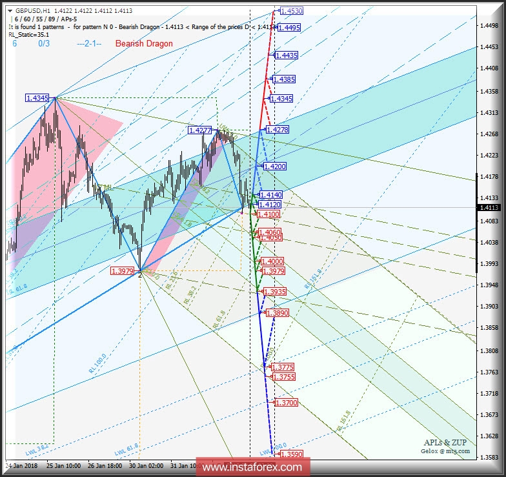Viewport: 506px width, 477px height.
Task: Click the 1.4113 current price marker on the axis
Action: point(489,208)
